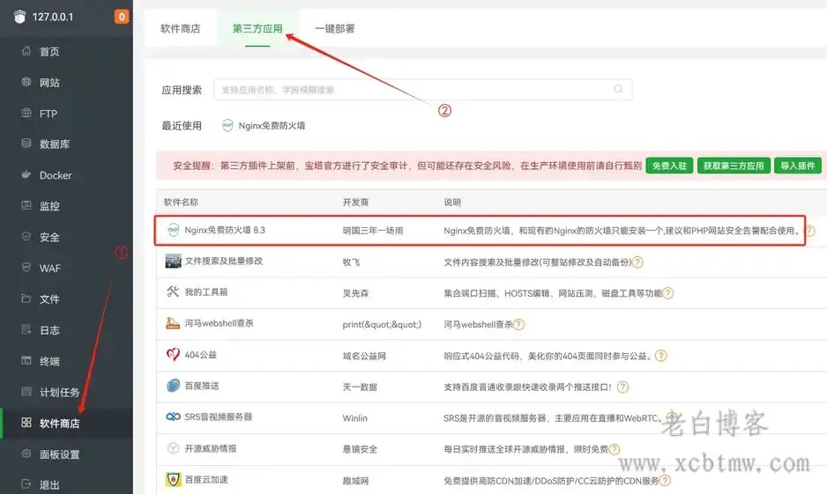Click help icon beside 河马webshell查杀 description
This screenshot has width=827, height=494.
(519, 324)
